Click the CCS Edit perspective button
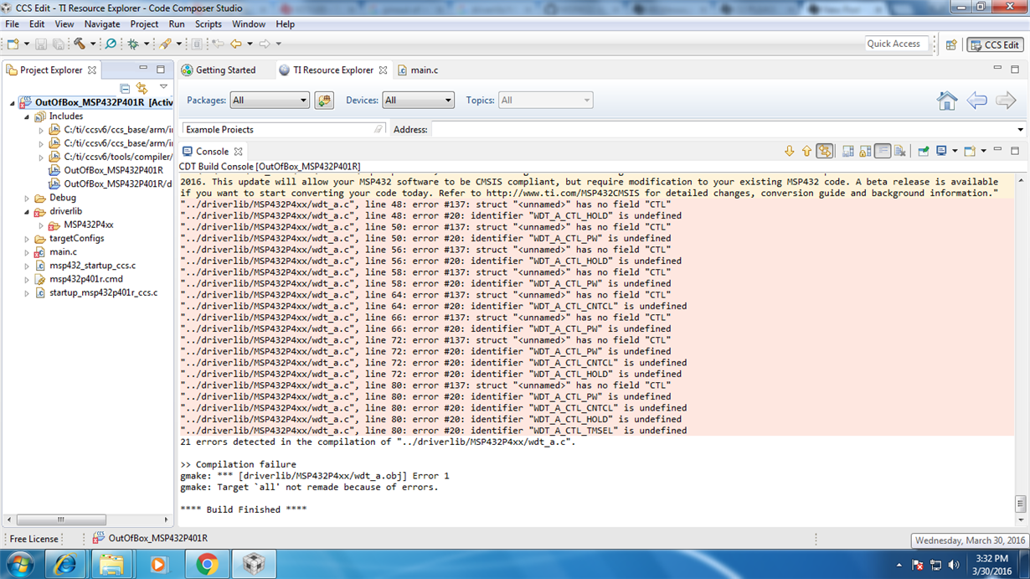 coord(995,44)
